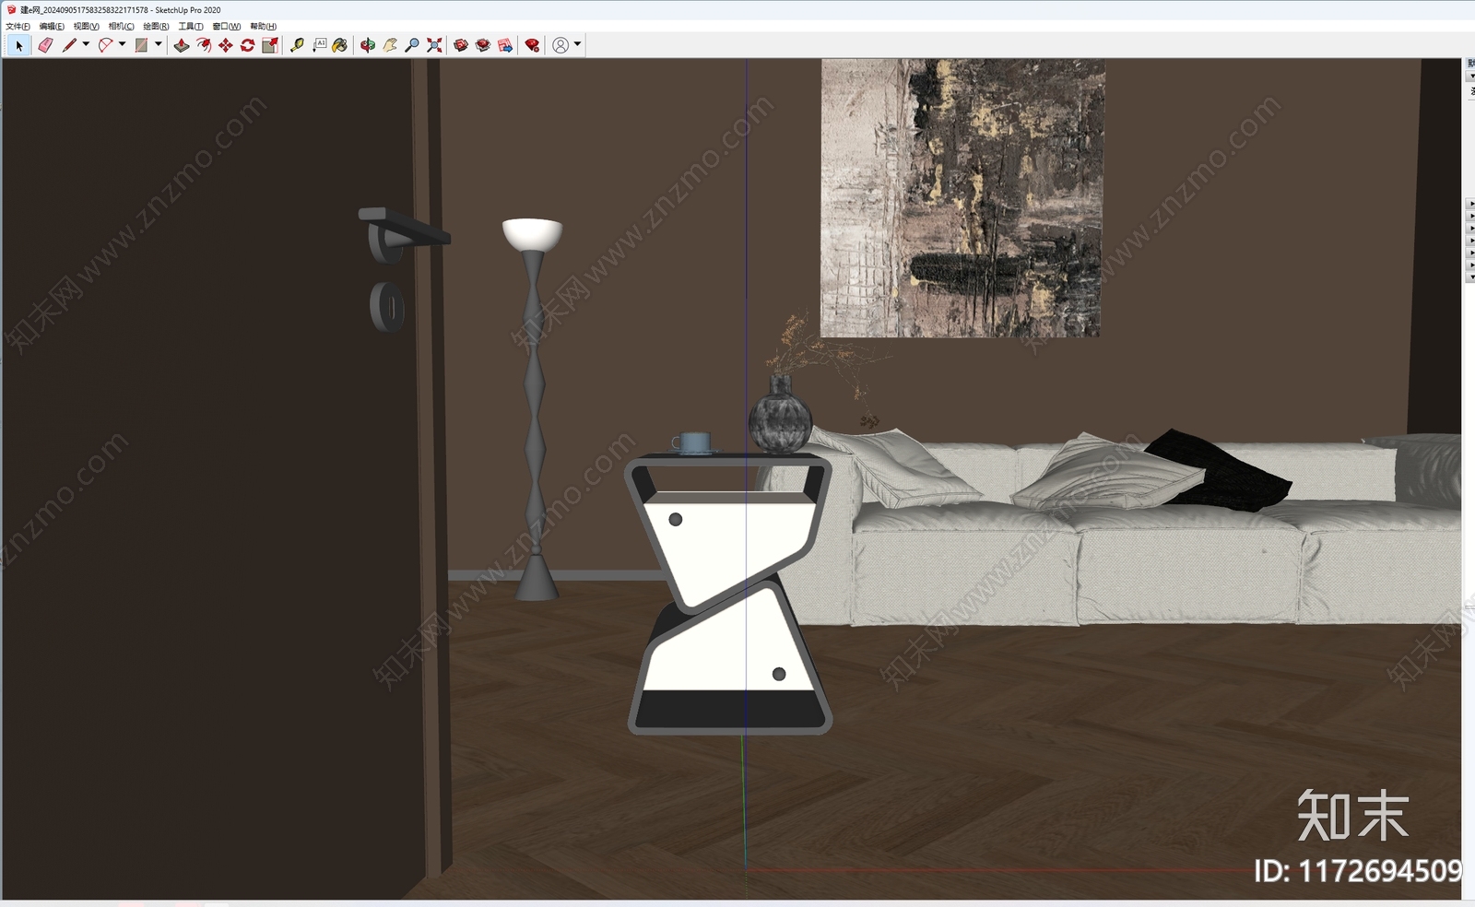Pick the Arc drawing tool
The image size is (1475, 907).
[105, 45]
